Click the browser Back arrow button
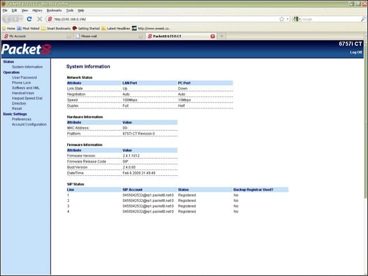The height and width of the screenshot is (276, 368). click(7, 19)
